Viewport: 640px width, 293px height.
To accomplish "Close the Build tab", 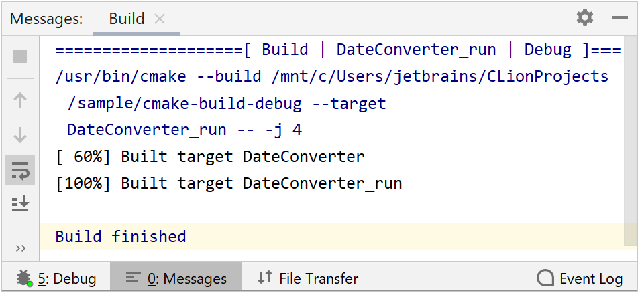I will [160, 19].
